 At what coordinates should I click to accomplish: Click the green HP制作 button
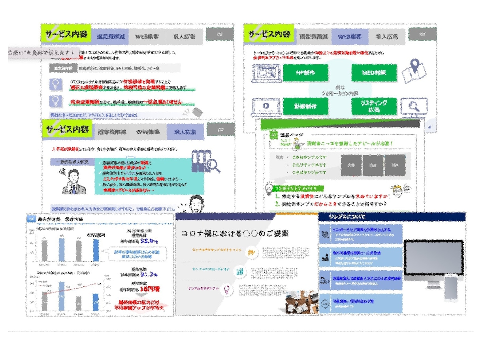[x=306, y=73]
